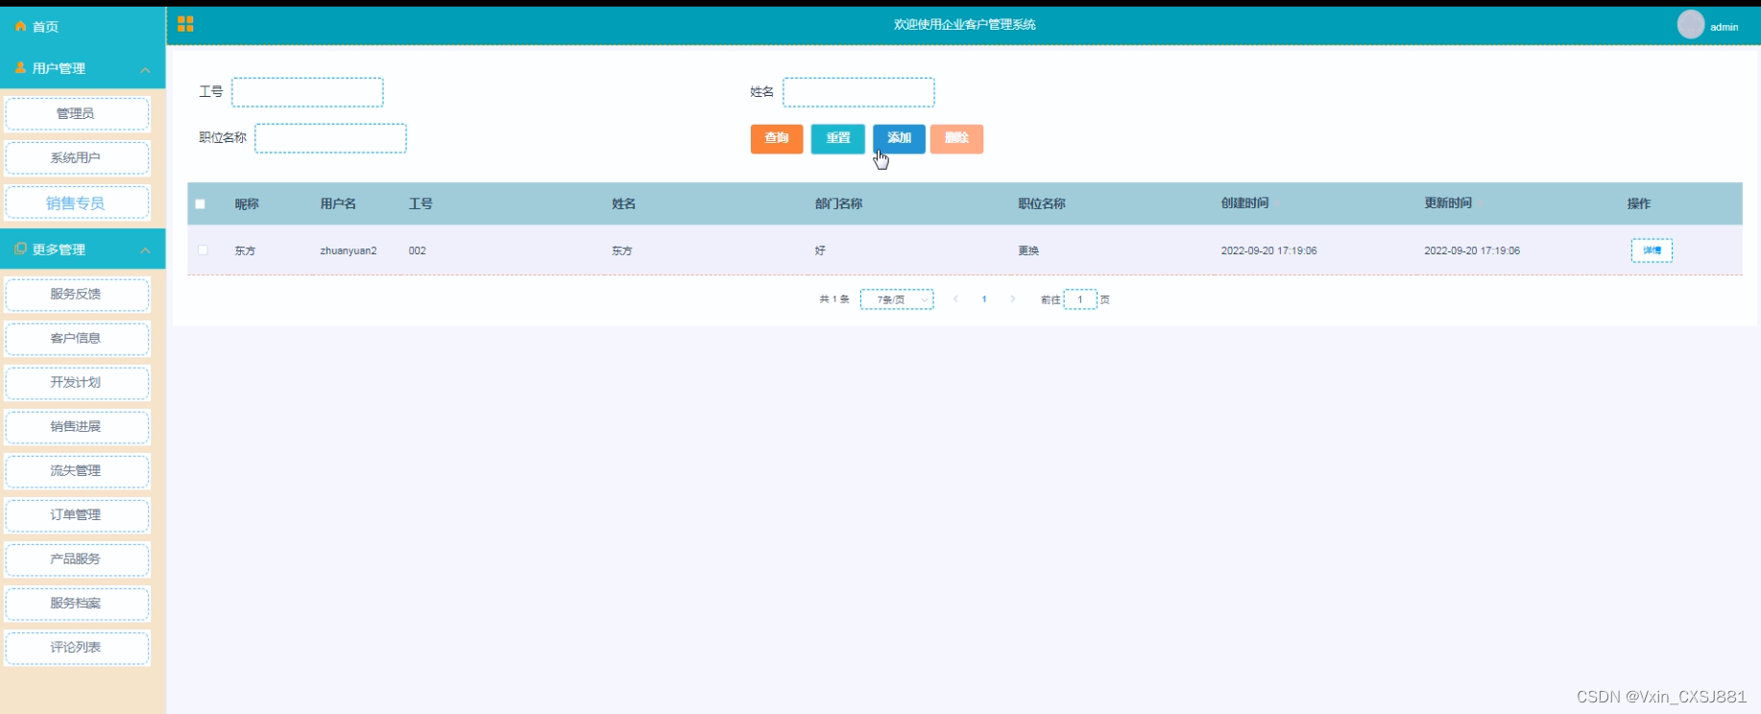Click the 删除 button

[x=956, y=138]
